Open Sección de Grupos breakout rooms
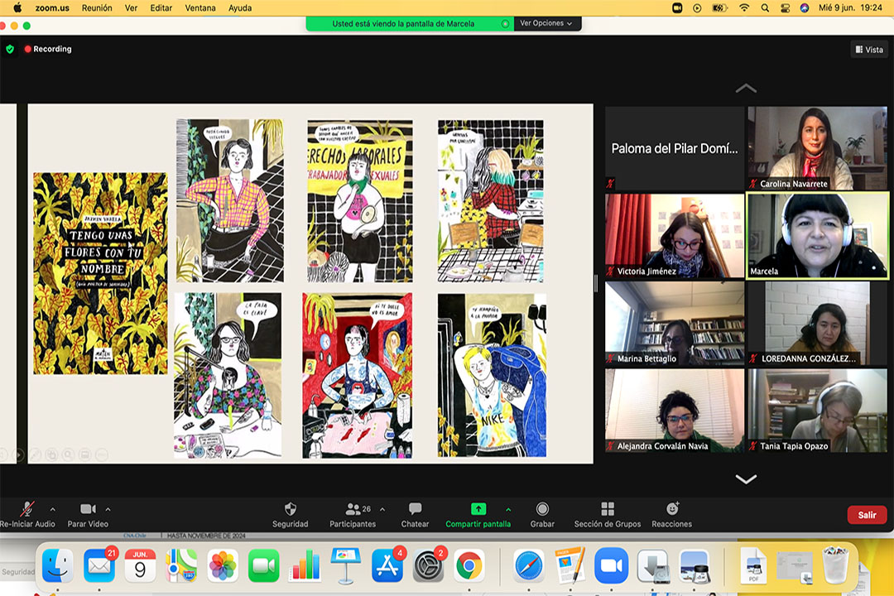The height and width of the screenshot is (596, 894). coord(608,510)
